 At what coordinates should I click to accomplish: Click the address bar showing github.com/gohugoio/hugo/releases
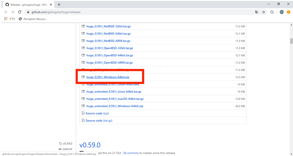pyautogui.click(x=56, y=12)
